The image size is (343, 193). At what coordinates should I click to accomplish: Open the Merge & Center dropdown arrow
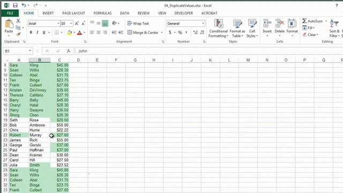162,33
